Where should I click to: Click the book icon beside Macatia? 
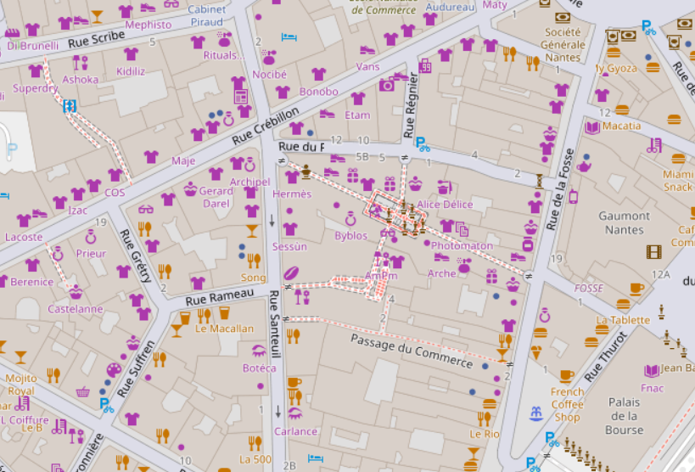coord(592,127)
